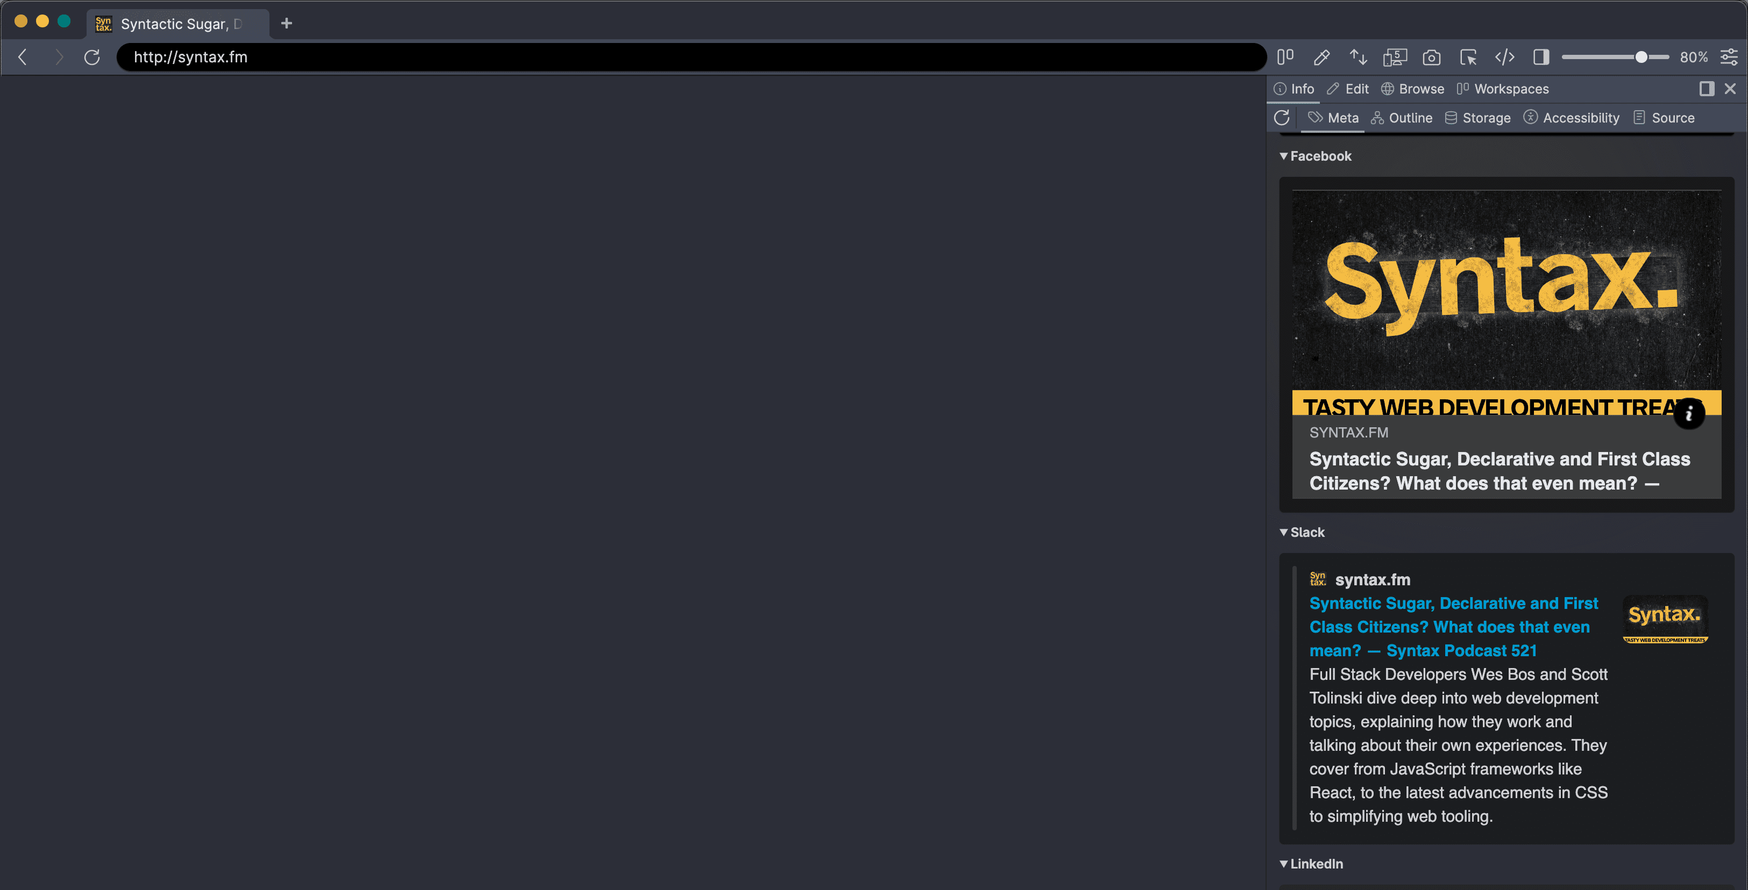Open the Meta sub-tab

1333,118
